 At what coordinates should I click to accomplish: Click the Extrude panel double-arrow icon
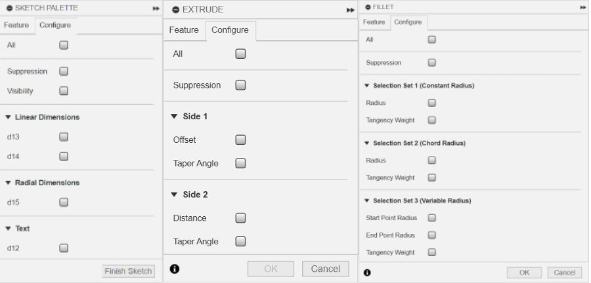(x=351, y=10)
